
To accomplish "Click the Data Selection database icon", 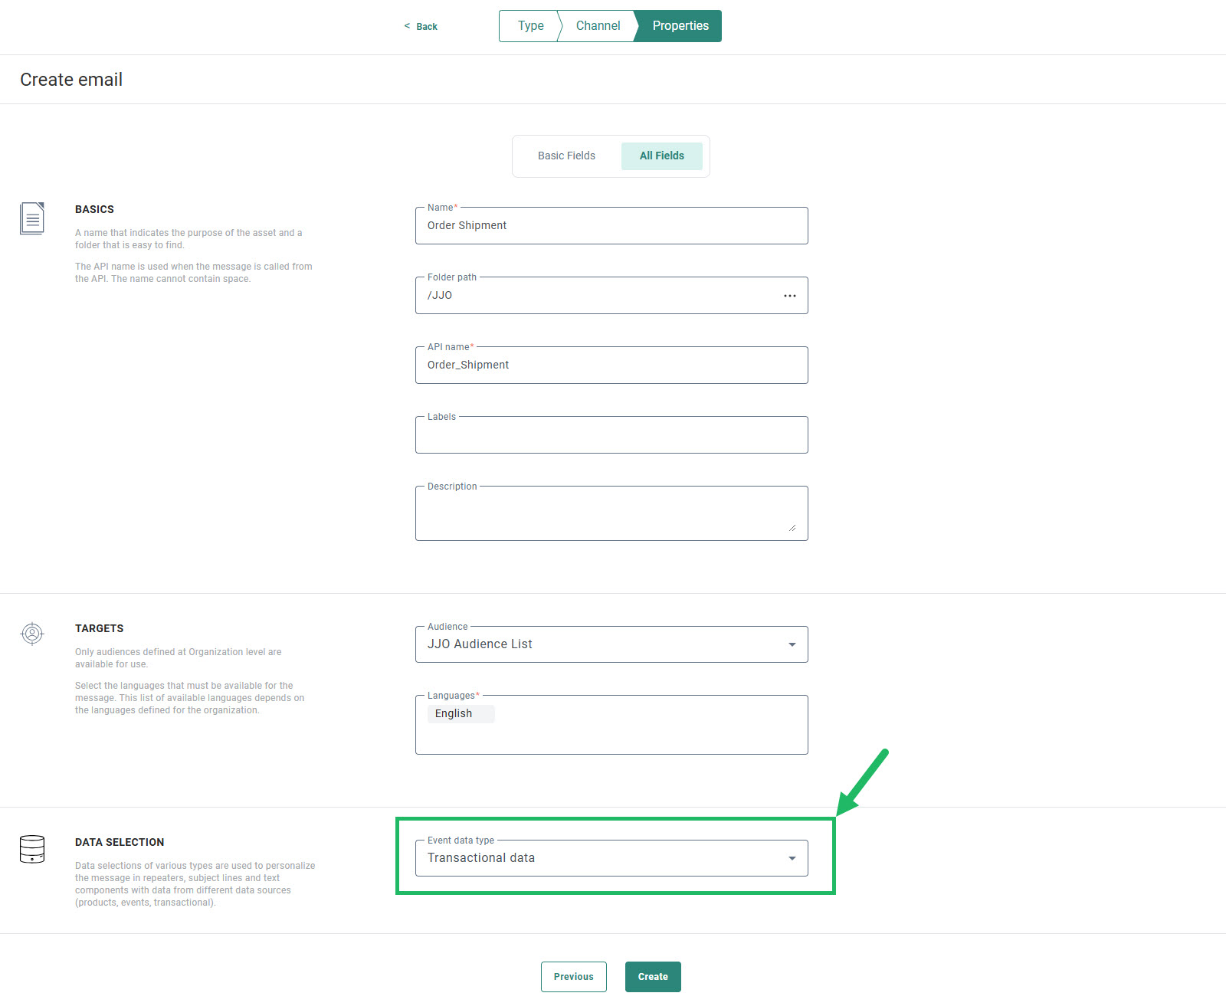I will pos(32,849).
